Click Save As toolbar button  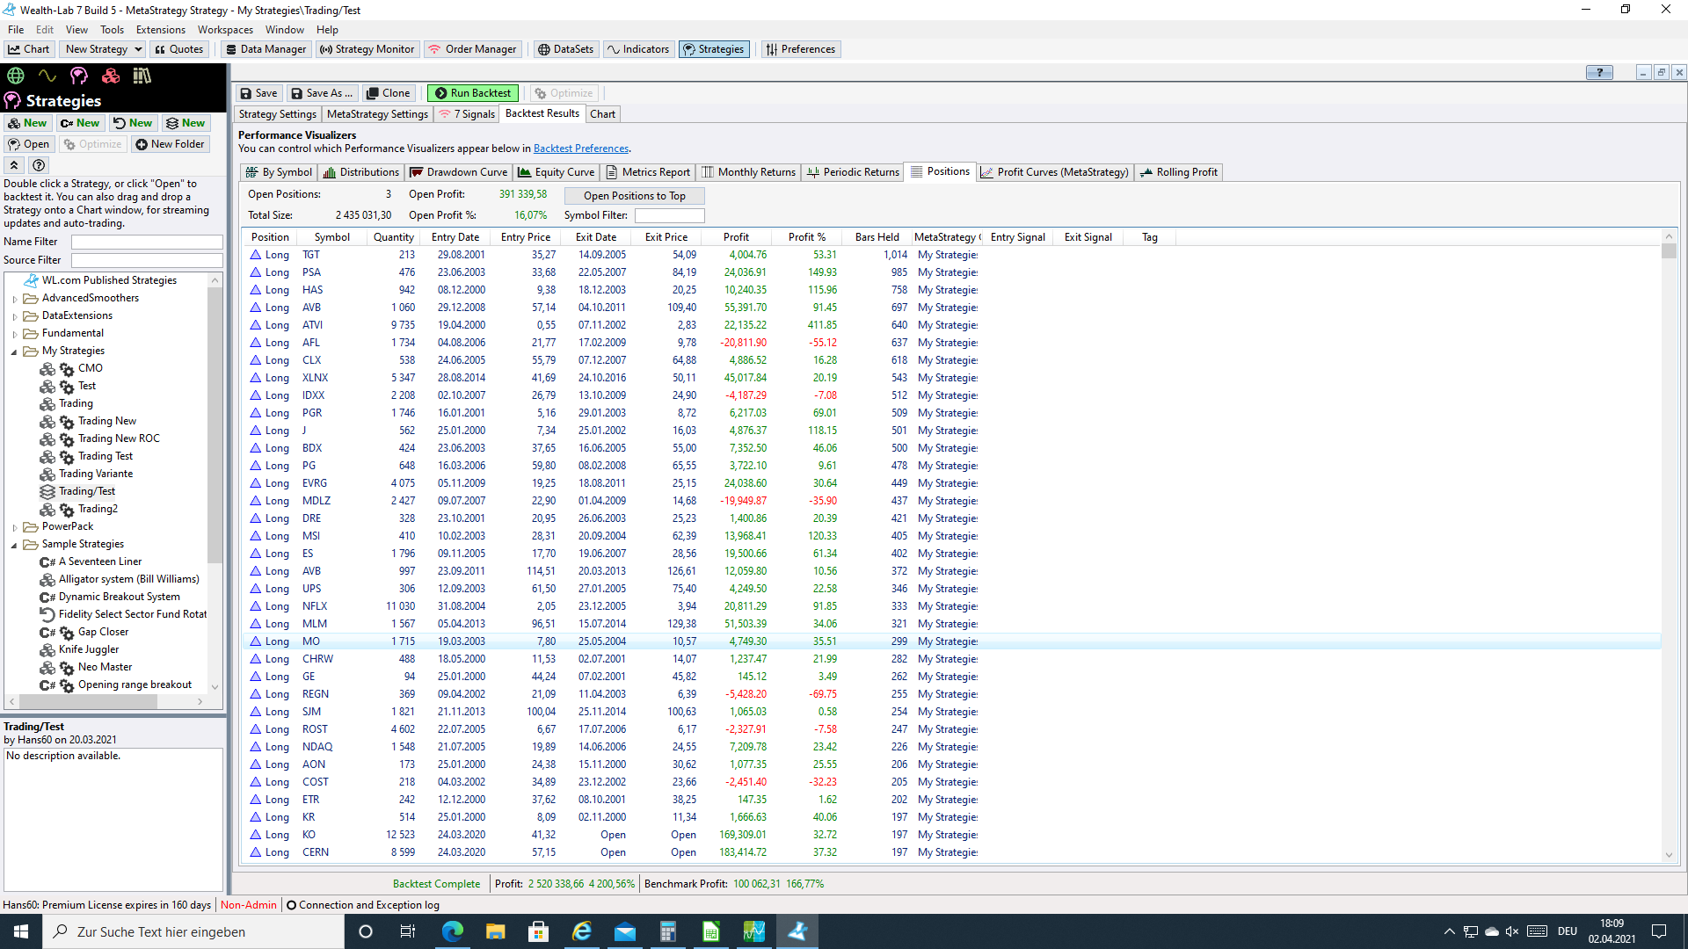(x=321, y=93)
